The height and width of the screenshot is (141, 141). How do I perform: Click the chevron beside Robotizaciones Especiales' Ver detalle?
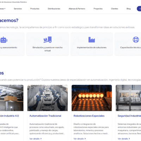click(85, 139)
